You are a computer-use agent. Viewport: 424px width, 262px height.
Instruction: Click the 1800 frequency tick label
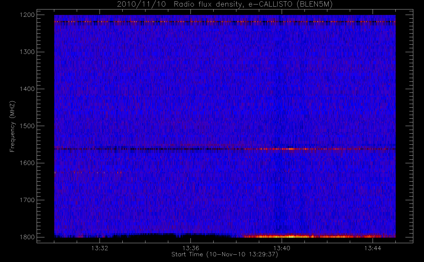coord(27,237)
